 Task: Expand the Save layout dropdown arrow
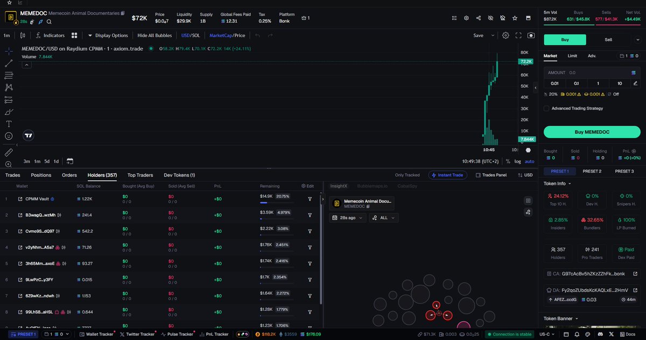coord(493,36)
